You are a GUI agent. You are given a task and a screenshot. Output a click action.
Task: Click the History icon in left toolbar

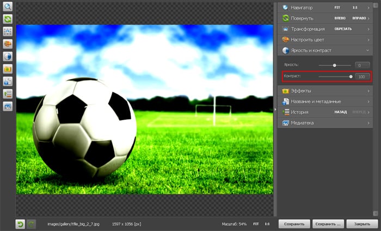click(x=8, y=94)
